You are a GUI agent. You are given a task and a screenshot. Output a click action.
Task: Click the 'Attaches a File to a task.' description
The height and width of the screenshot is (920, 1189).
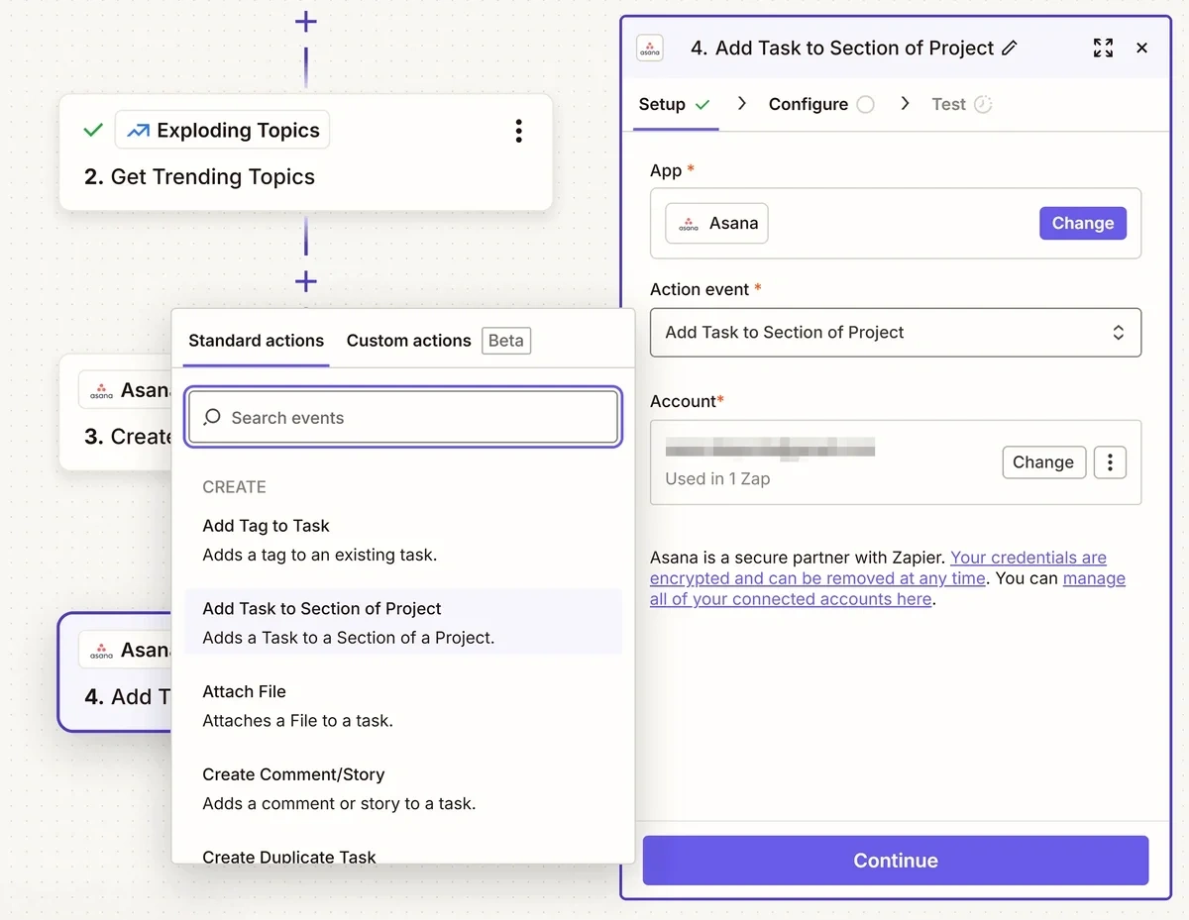(x=298, y=721)
